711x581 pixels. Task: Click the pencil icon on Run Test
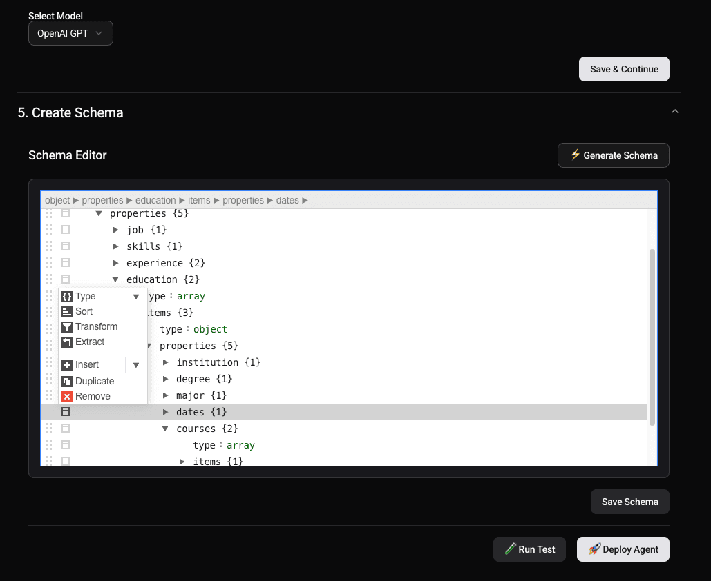[513, 549]
